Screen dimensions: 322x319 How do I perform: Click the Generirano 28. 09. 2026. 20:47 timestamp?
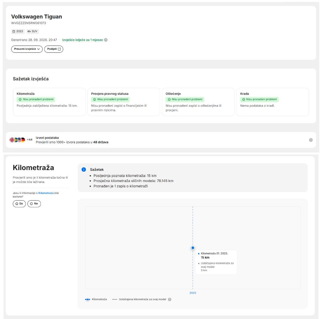click(x=34, y=40)
